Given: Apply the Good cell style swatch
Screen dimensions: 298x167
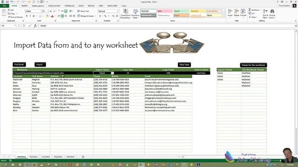Looking at the screenshot, I should click(x=181, y=11).
